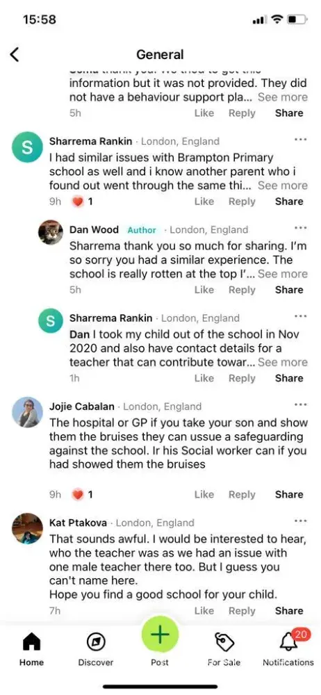Like Kat Ptakova's comment
The image size is (321, 695).
click(x=204, y=611)
